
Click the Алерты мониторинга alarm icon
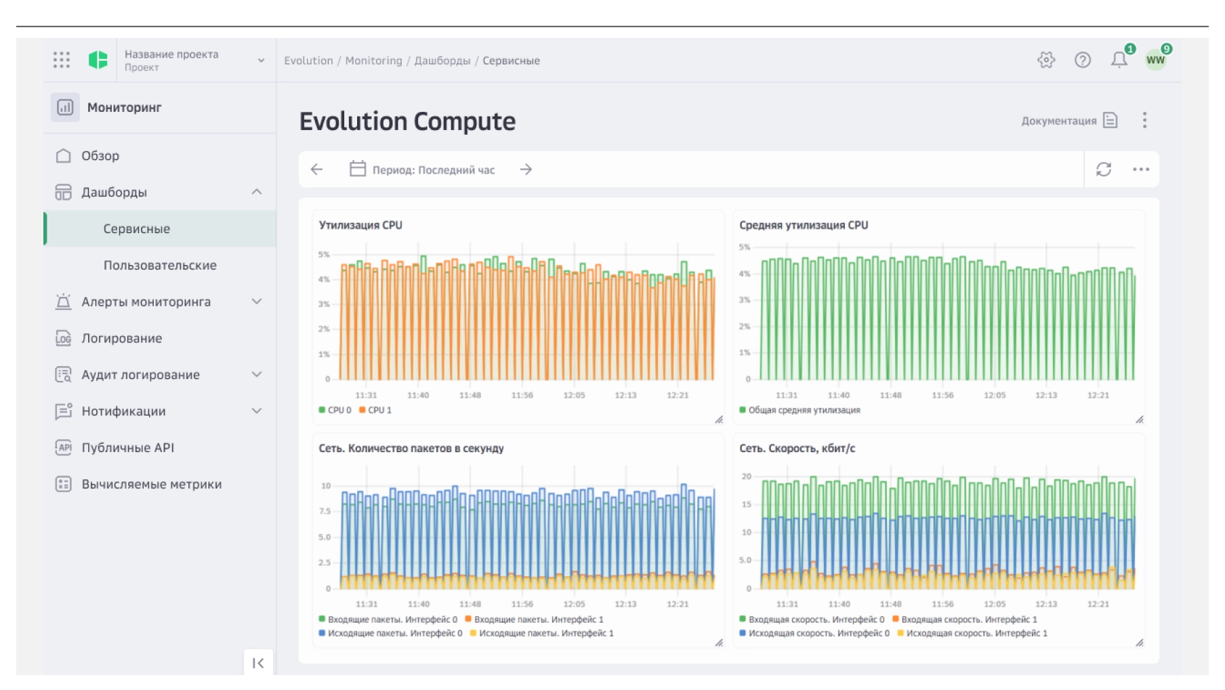point(63,302)
